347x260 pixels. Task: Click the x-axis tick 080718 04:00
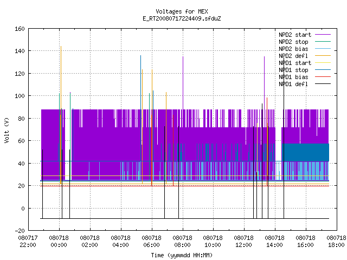tap(120, 242)
